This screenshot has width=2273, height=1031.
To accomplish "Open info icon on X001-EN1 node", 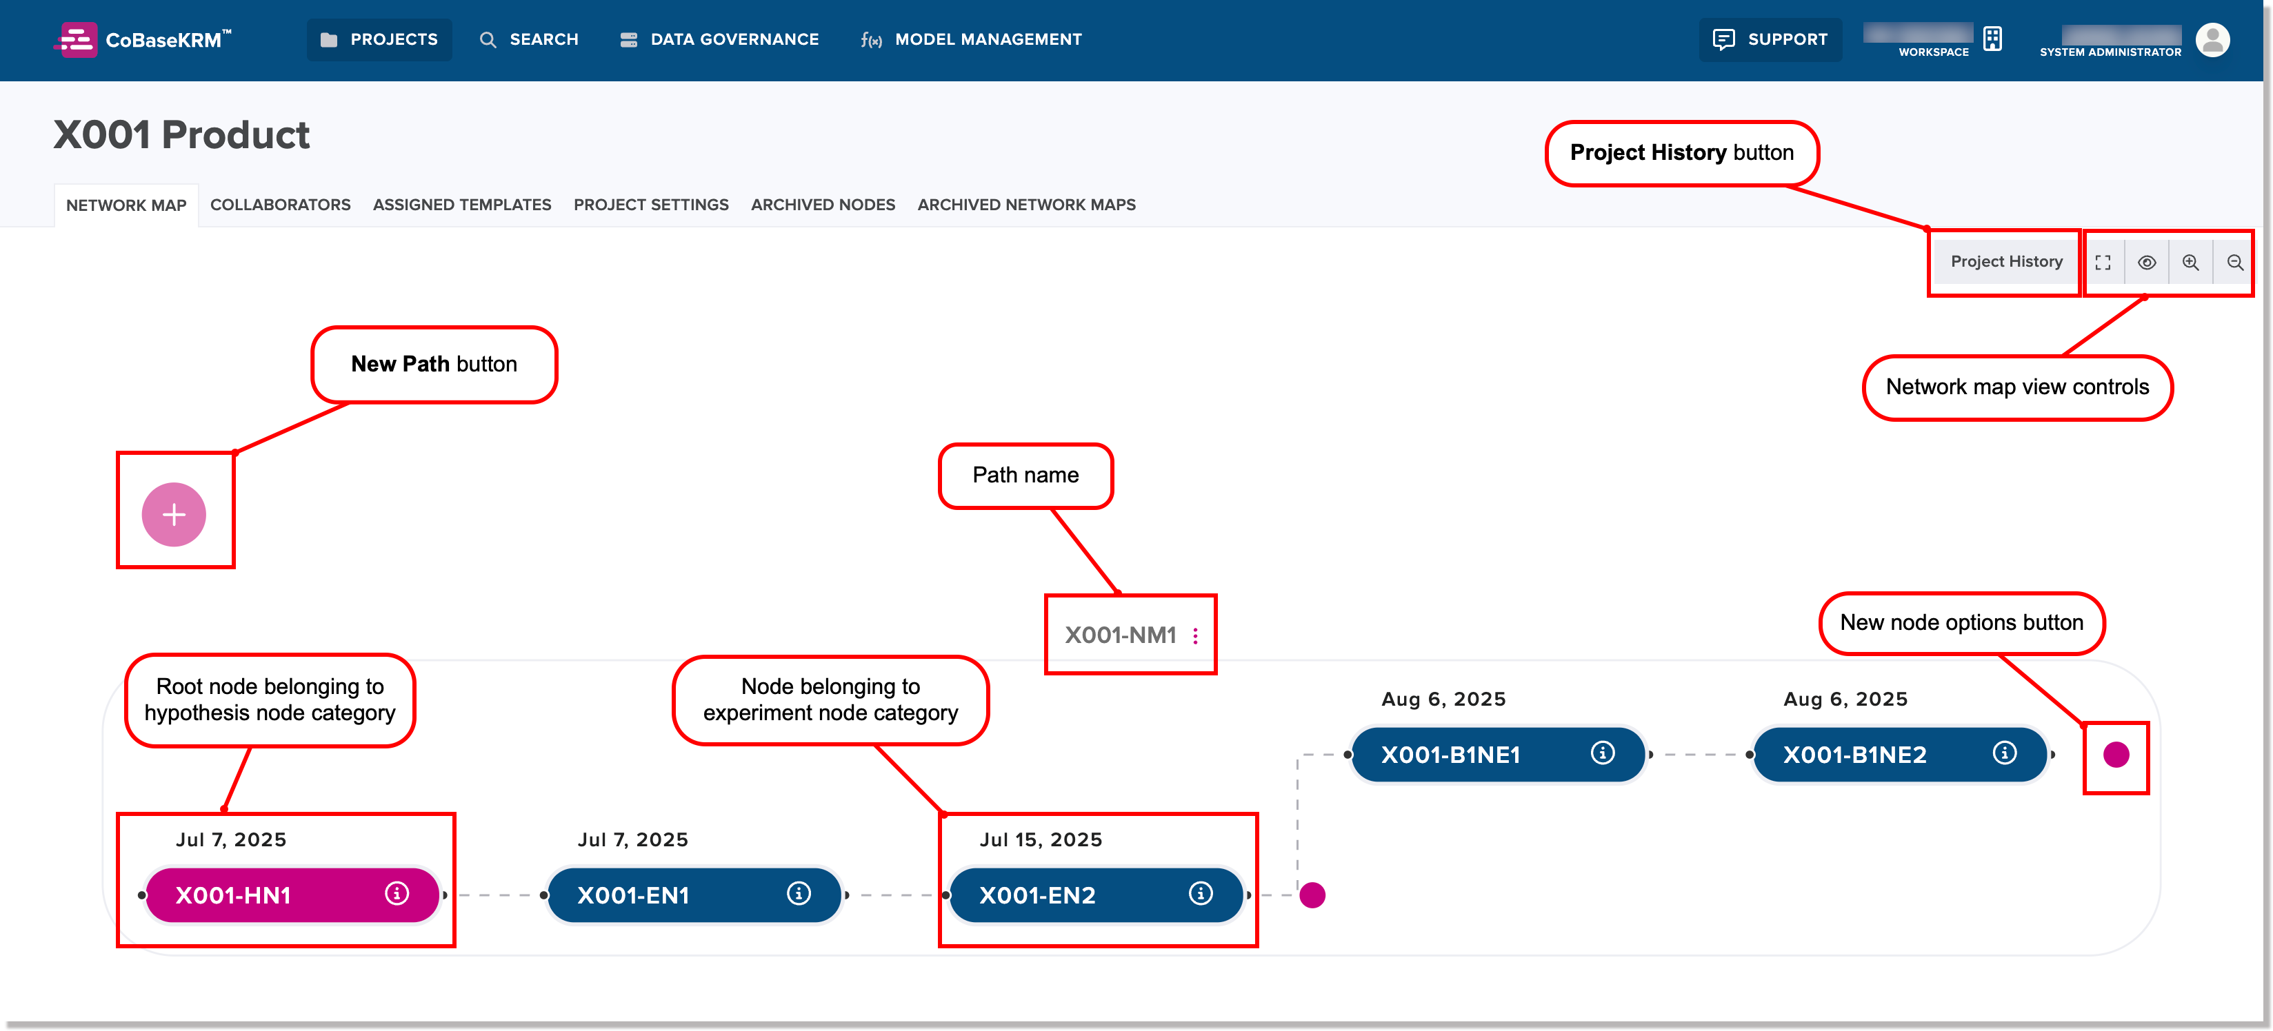I will [x=799, y=893].
